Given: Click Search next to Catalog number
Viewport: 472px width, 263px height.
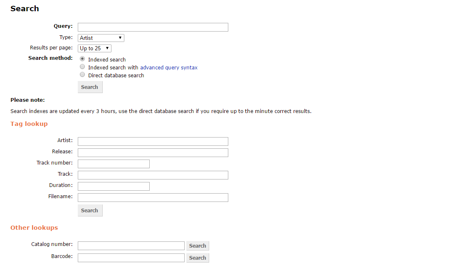Looking at the screenshot, I should (198, 246).
